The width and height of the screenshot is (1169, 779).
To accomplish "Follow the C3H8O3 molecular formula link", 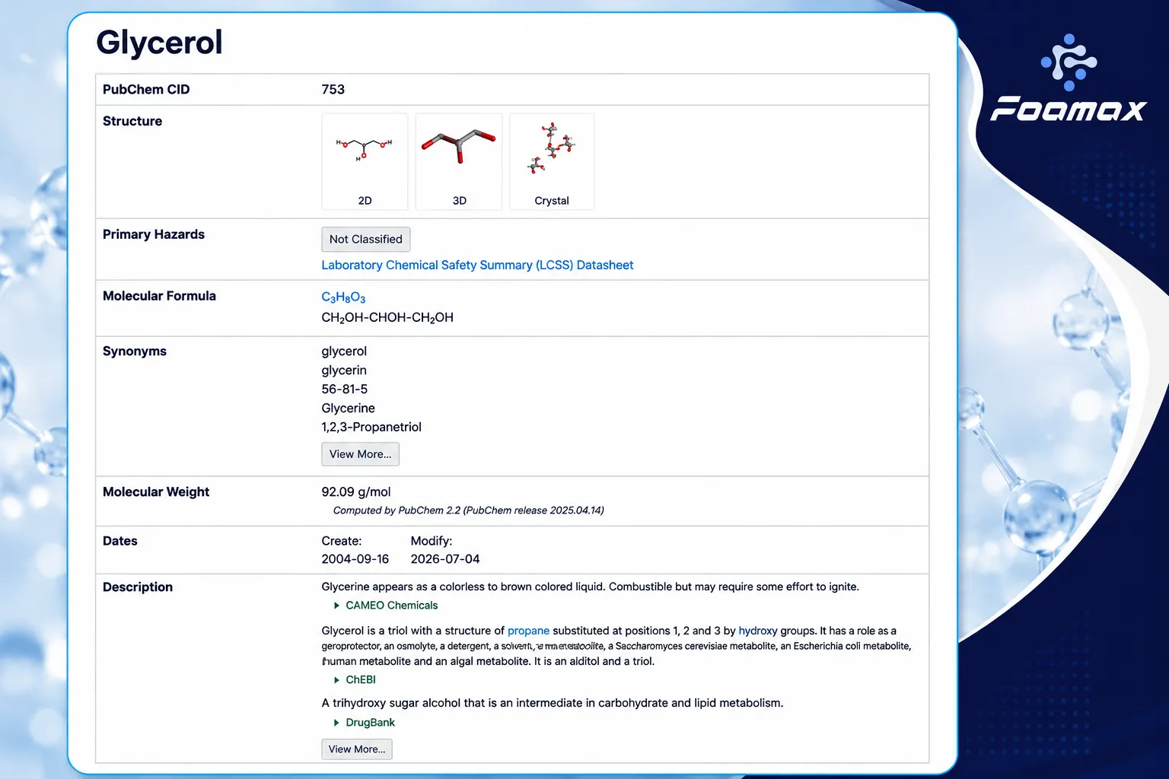I will 343,297.
